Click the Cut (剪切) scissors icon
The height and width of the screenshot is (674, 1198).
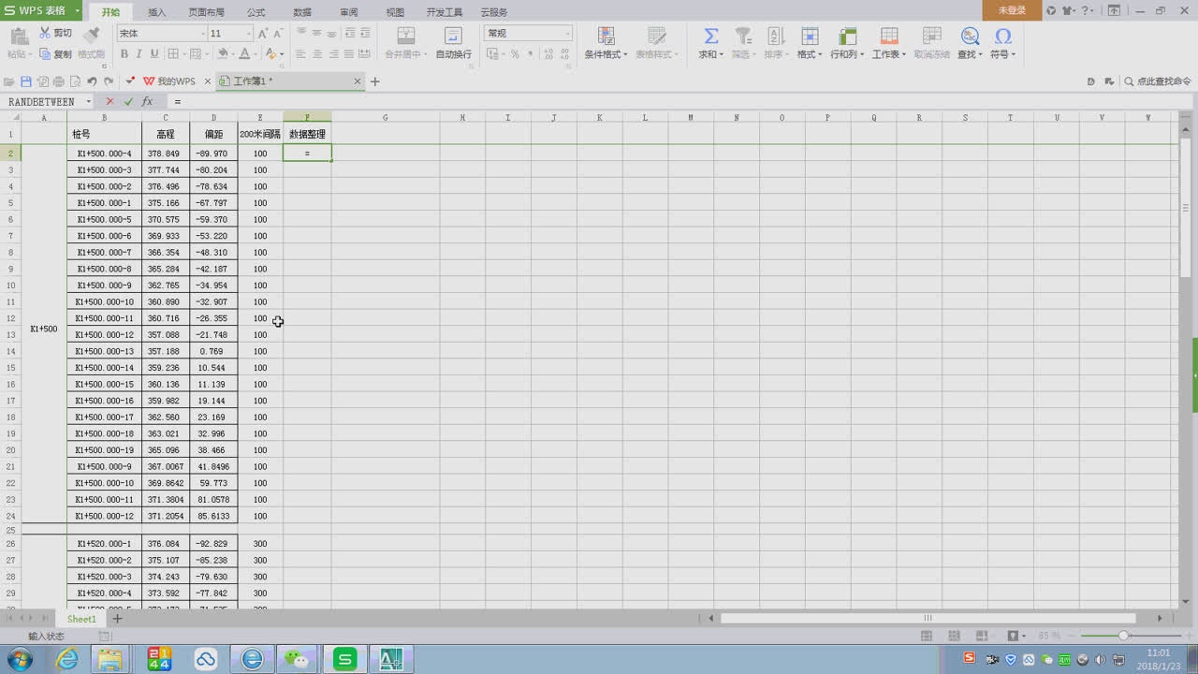(x=45, y=33)
